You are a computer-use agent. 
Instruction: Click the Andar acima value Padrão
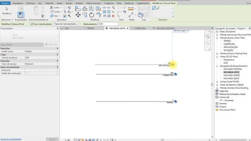pos(41,51)
